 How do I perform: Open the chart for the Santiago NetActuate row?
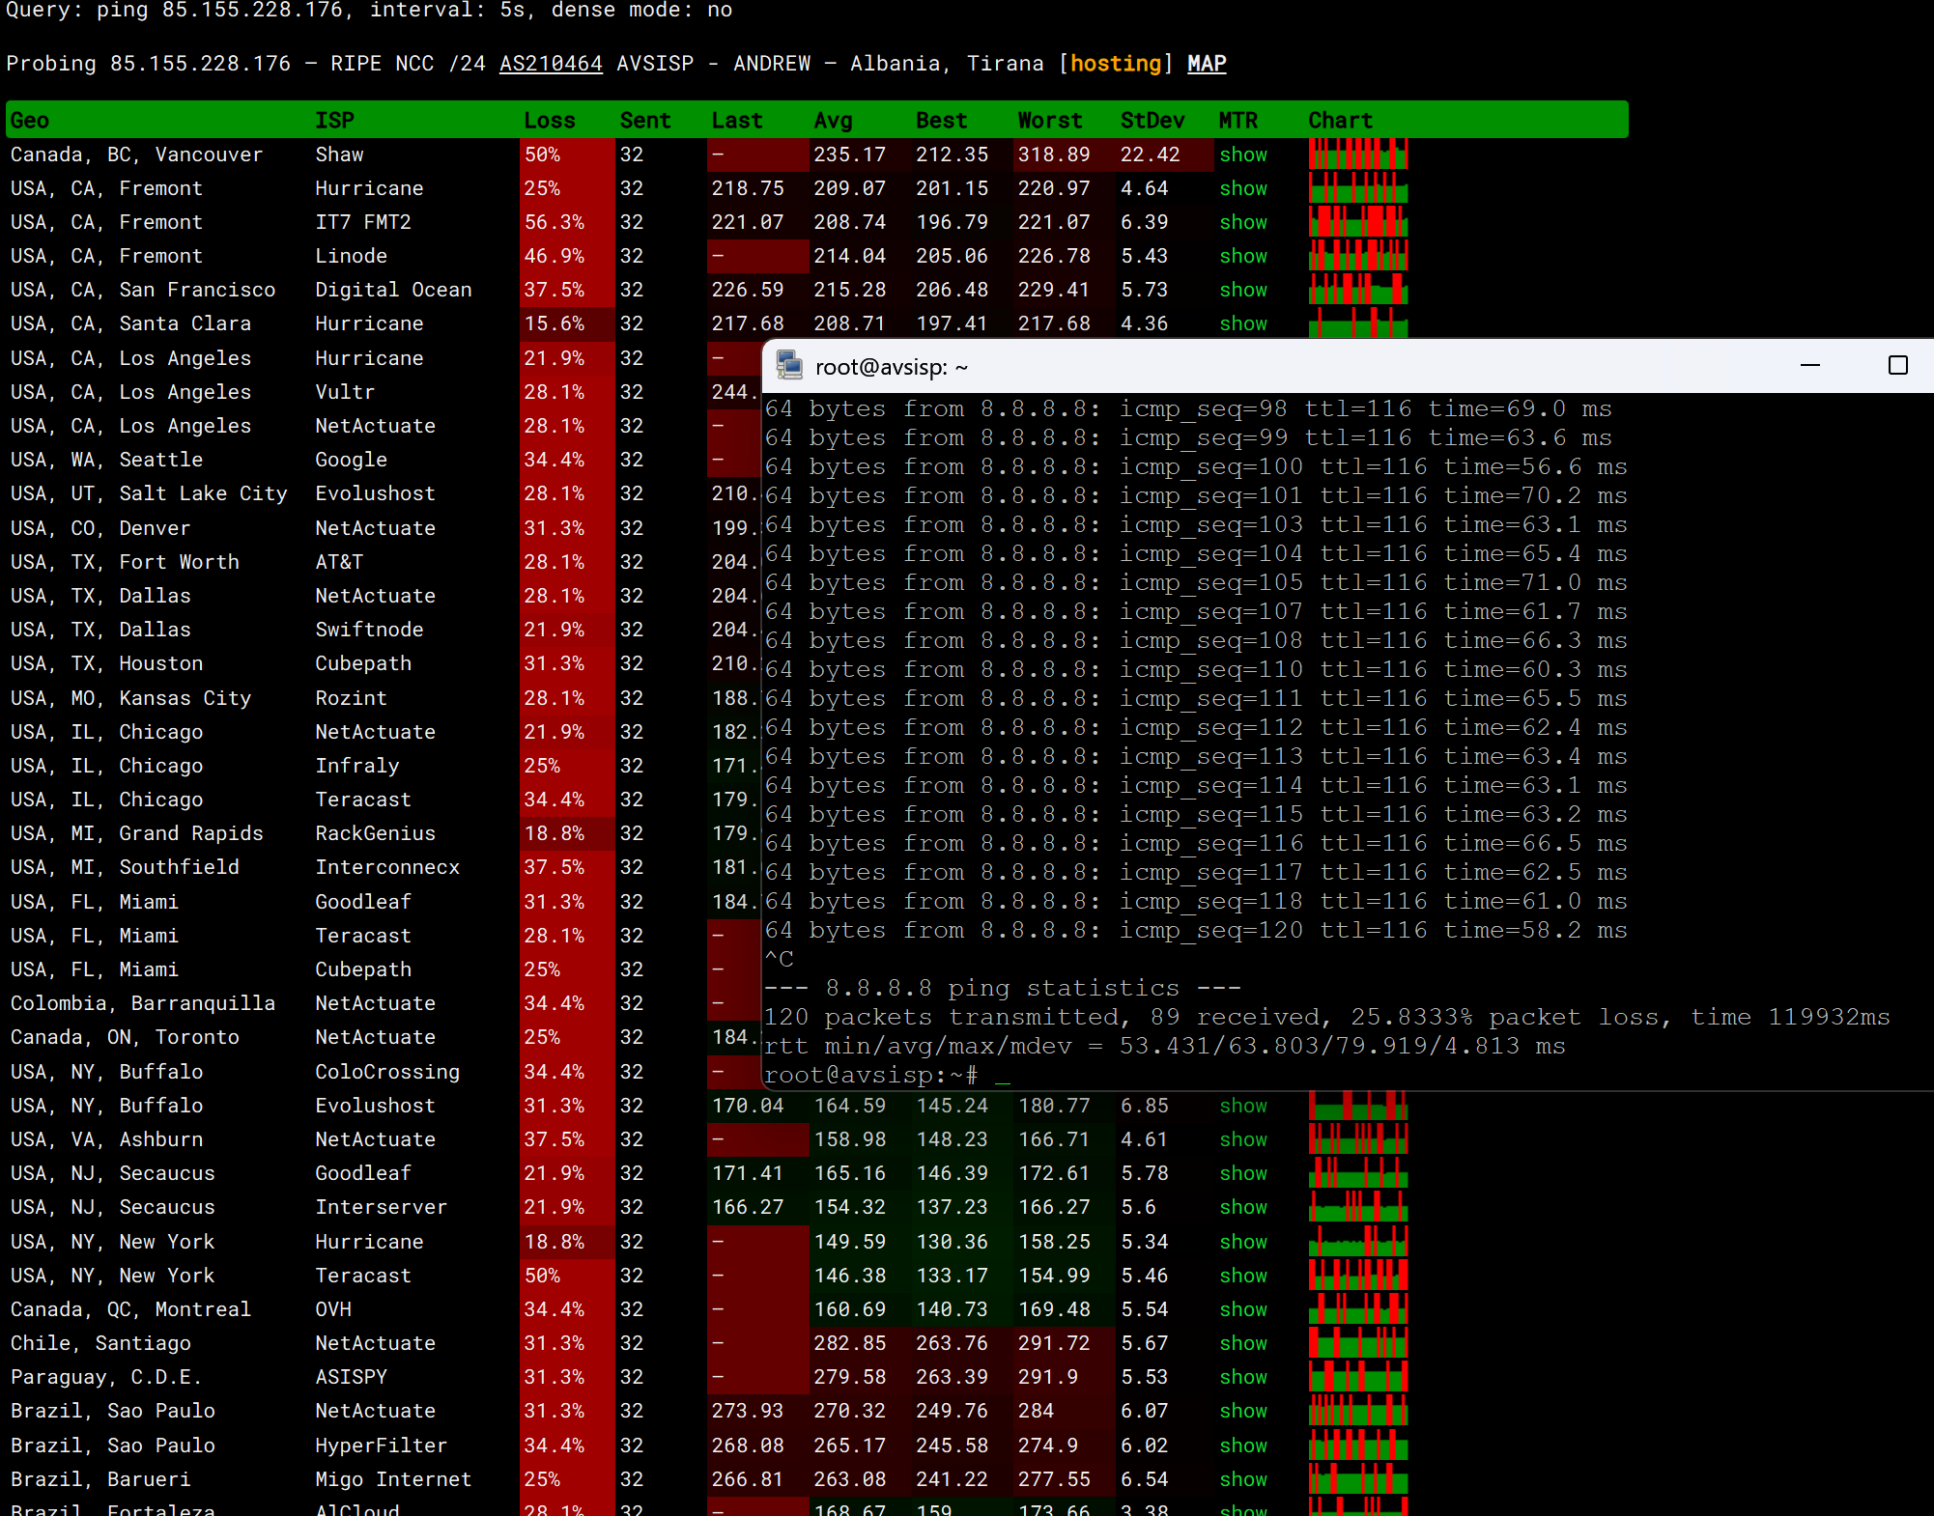1358,1343
